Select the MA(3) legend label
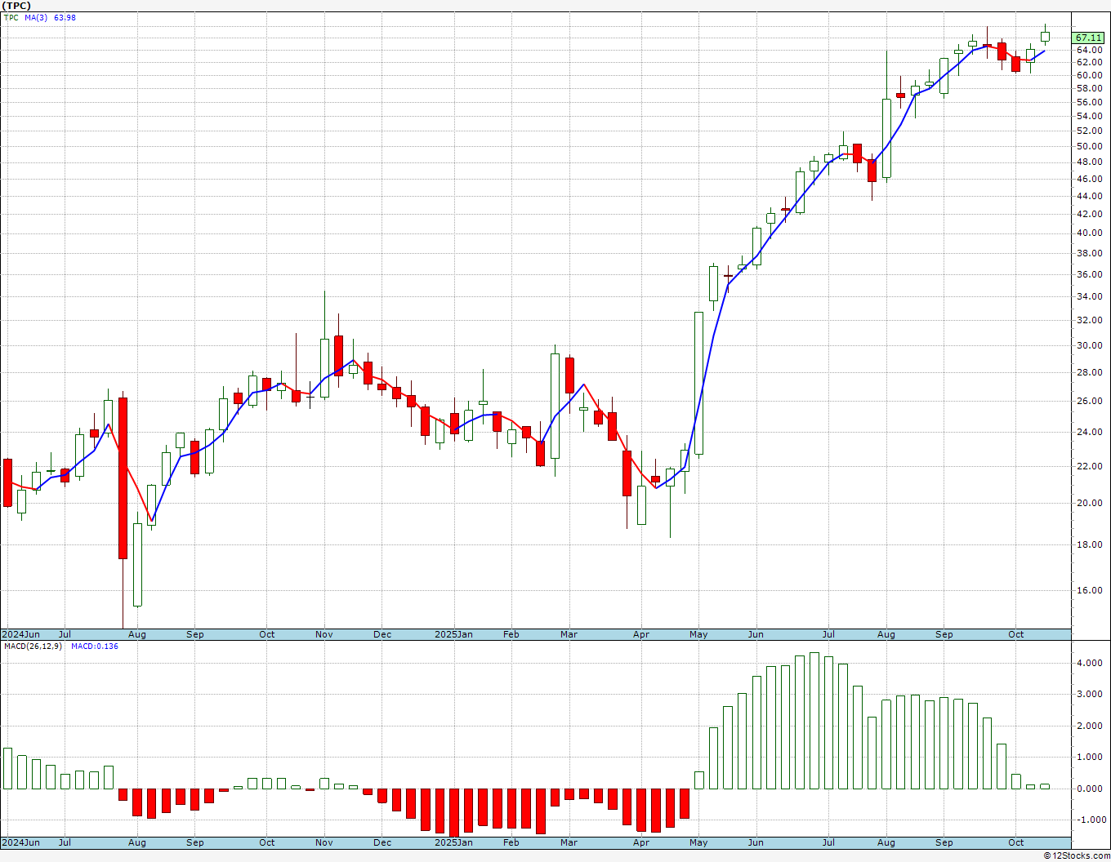The image size is (1111, 862). [x=36, y=17]
